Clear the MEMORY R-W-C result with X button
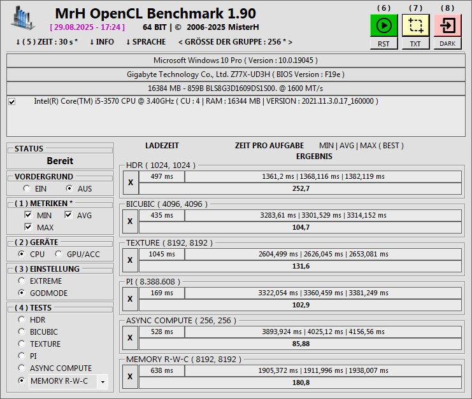472x399 pixels. pyautogui.click(x=130, y=377)
